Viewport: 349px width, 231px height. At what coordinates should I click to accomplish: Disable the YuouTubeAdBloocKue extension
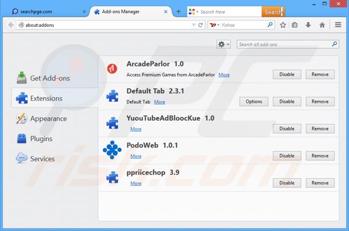click(x=287, y=129)
